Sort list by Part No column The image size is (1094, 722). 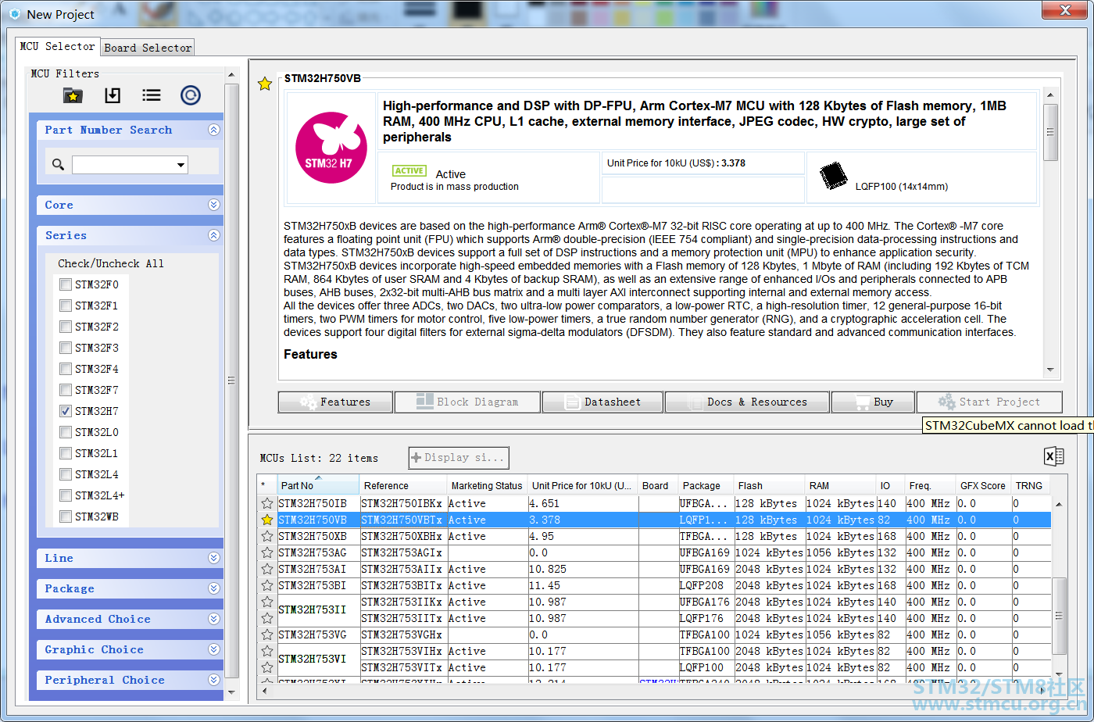pyautogui.click(x=318, y=485)
